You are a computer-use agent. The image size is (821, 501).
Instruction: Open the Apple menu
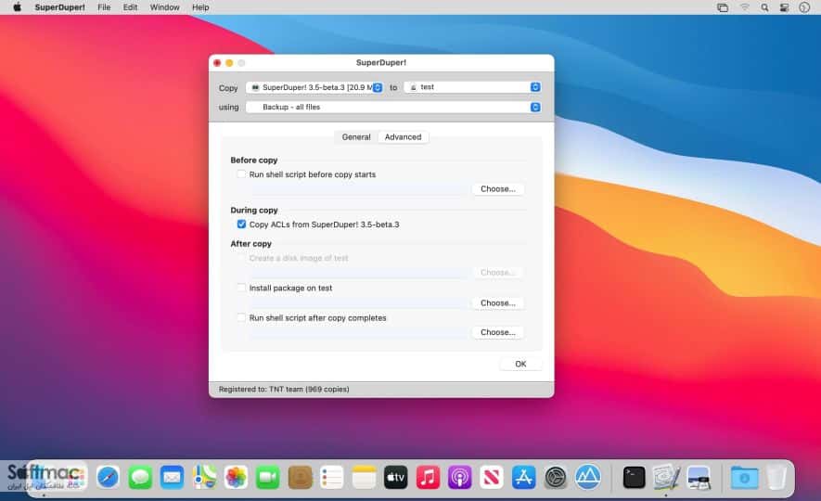pyautogui.click(x=17, y=7)
